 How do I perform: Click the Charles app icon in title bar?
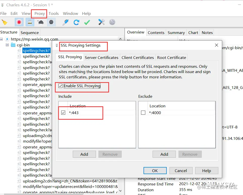click(3, 5)
